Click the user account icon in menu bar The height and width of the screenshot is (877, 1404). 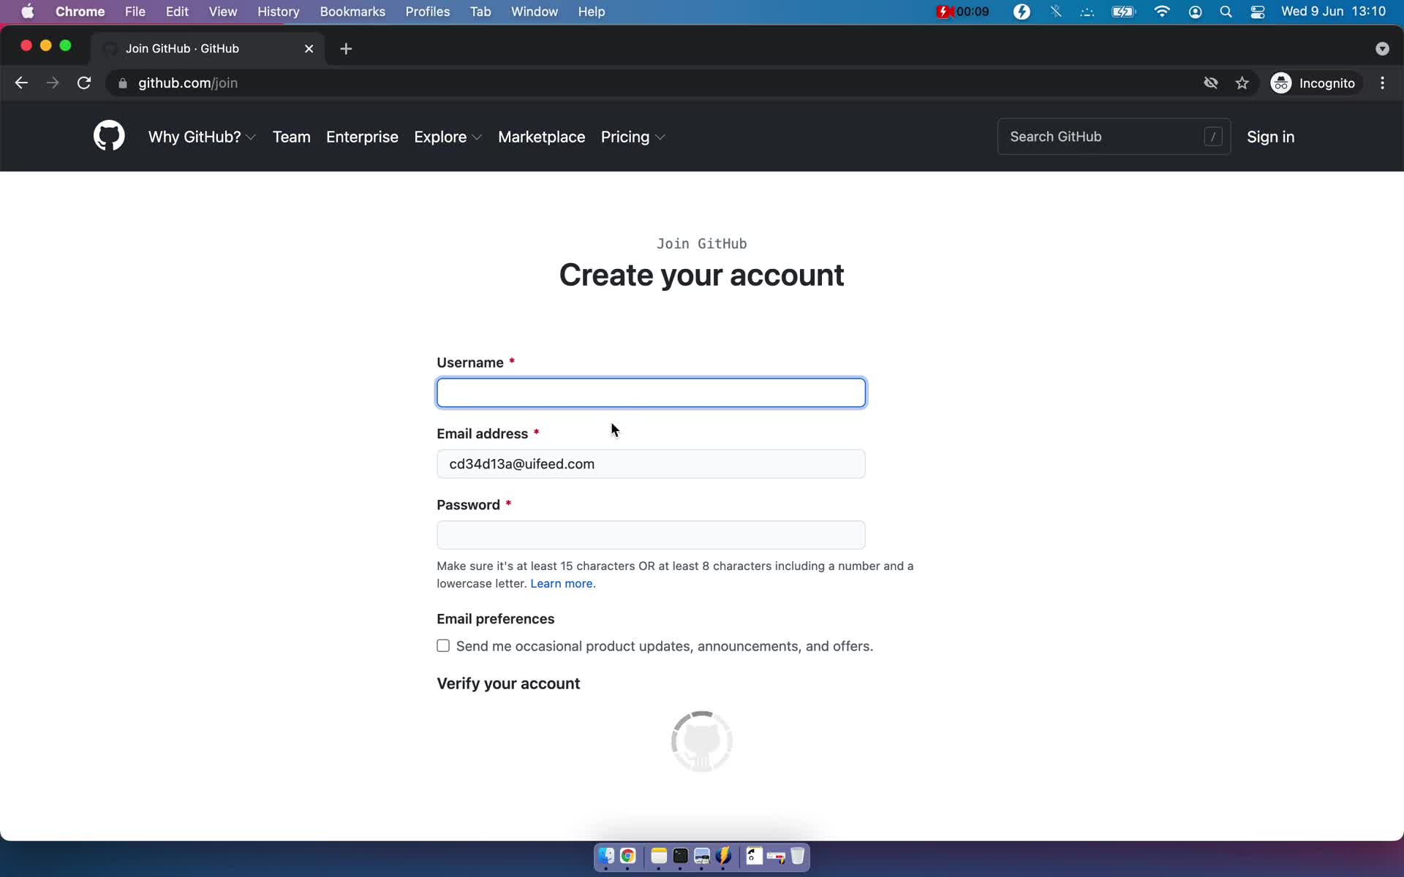click(1195, 12)
